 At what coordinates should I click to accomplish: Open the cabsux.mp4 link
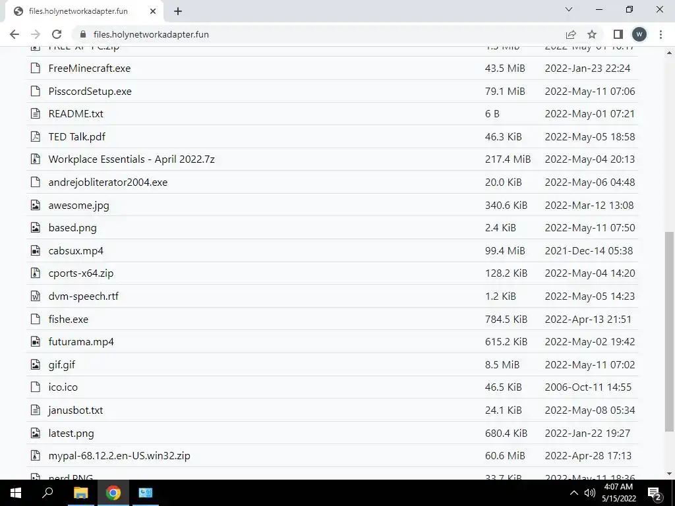click(76, 250)
